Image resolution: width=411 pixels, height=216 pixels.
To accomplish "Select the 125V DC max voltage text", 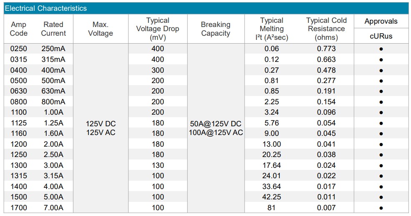I will pyautogui.click(x=100, y=123).
